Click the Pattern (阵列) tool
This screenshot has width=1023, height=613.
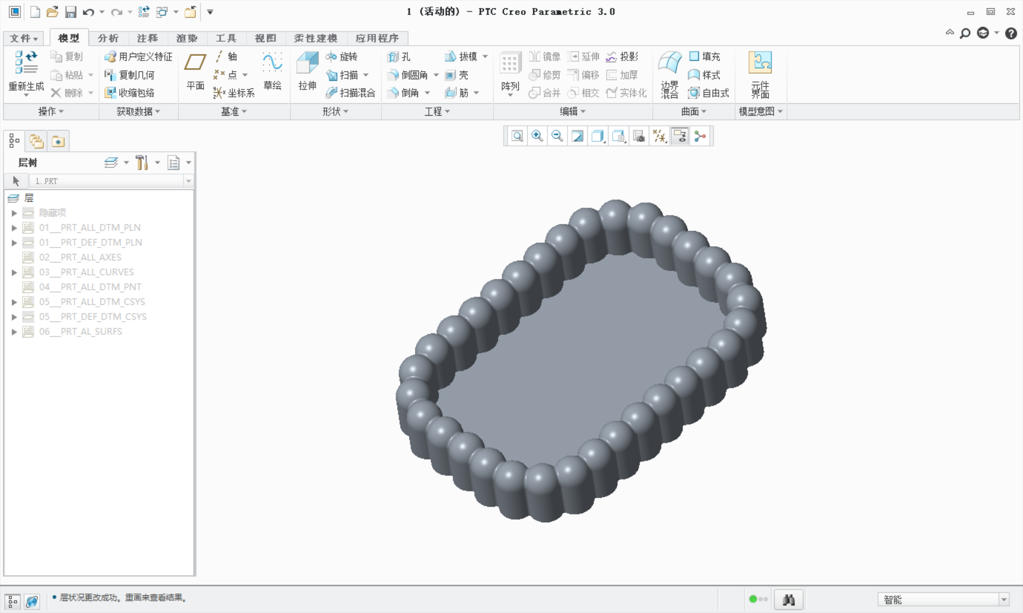tap(510, 71)
